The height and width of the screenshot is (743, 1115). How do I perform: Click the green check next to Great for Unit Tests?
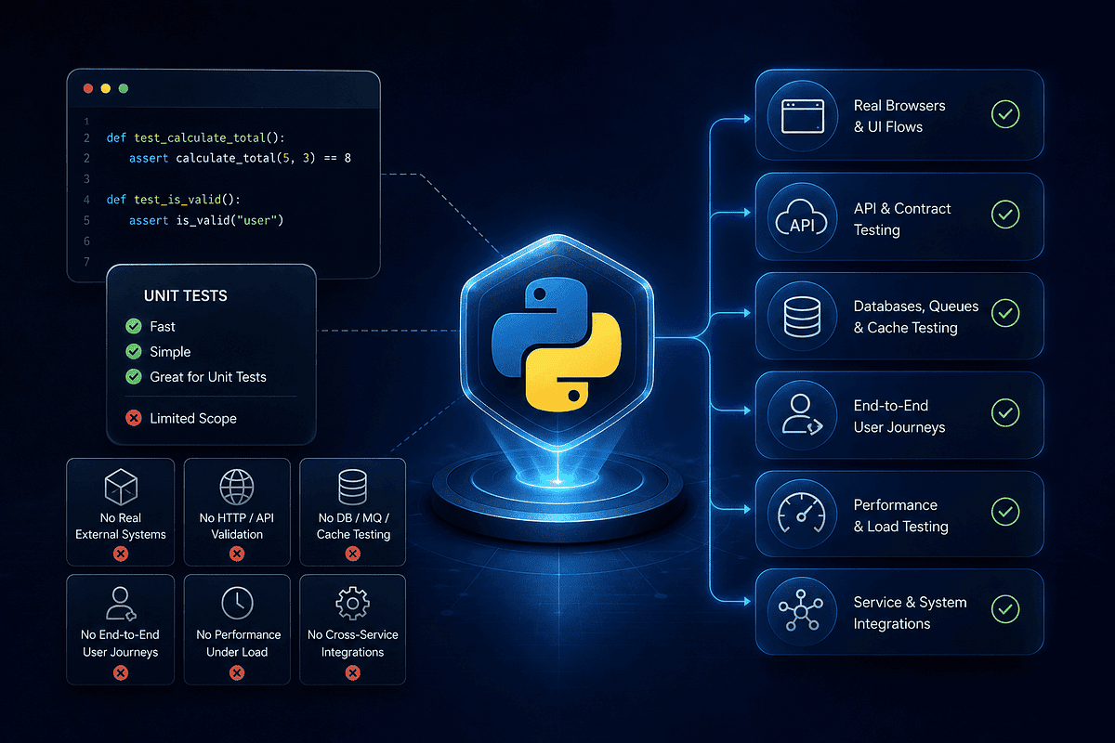pyautogui.click(x=133, y=377)
